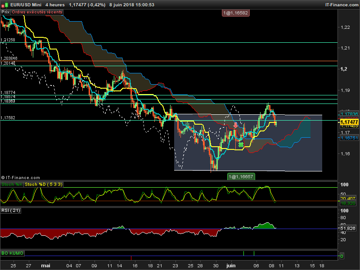
Task: Click the 1@1,16582 sell order tag
Action: click(x=235, y=13)
